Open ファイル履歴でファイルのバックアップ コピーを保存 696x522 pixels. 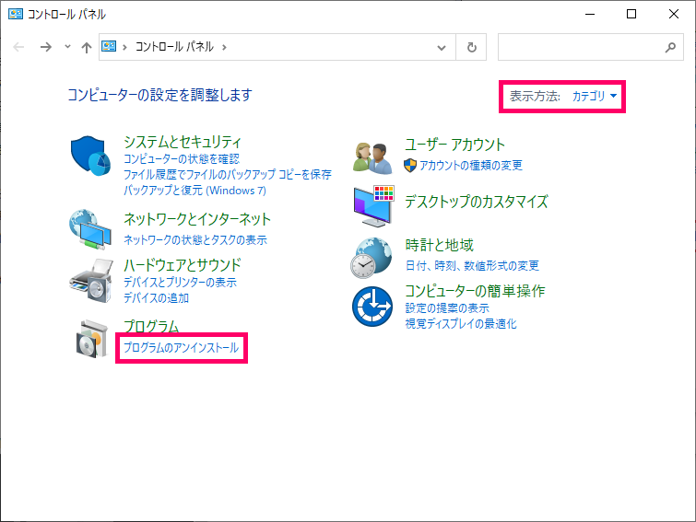(x=228, y=174)
